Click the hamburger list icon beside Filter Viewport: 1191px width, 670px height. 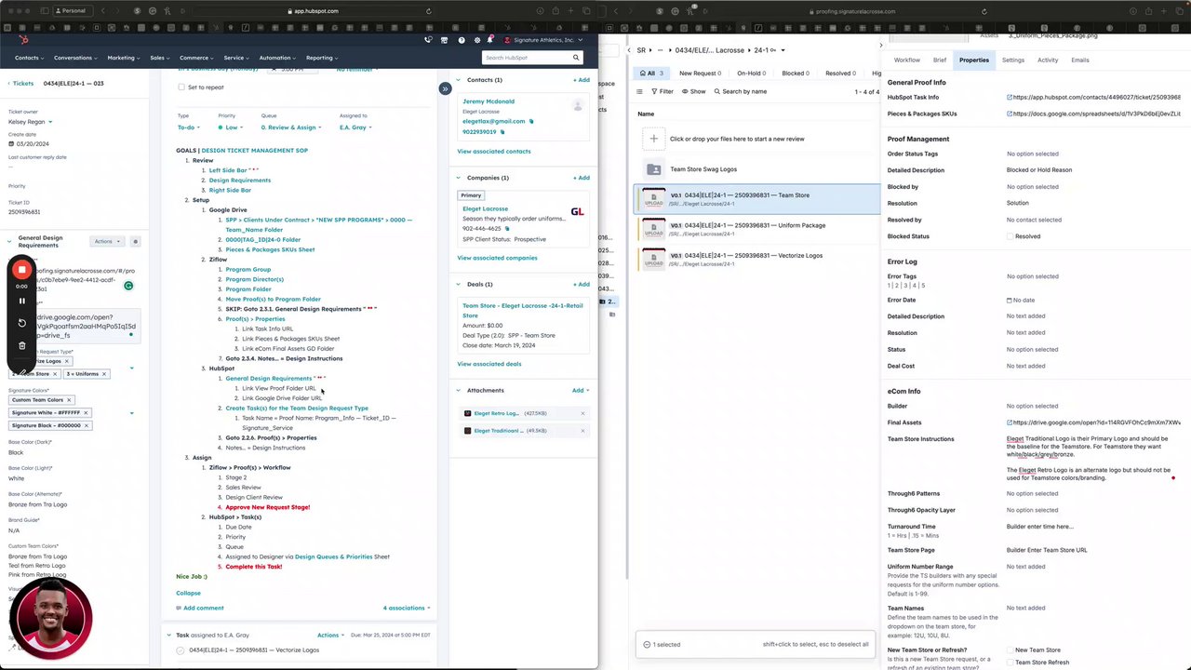click(639, 91)
